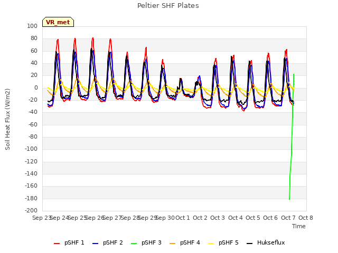Click the Oct 8 x-axis label
The width and height of the screenshot is (338, 253).
(306, 218)
